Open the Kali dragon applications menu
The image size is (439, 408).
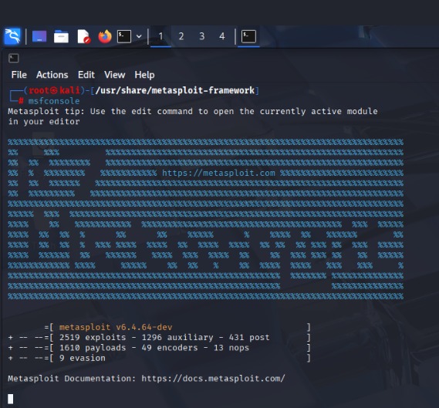pos(12,36)
